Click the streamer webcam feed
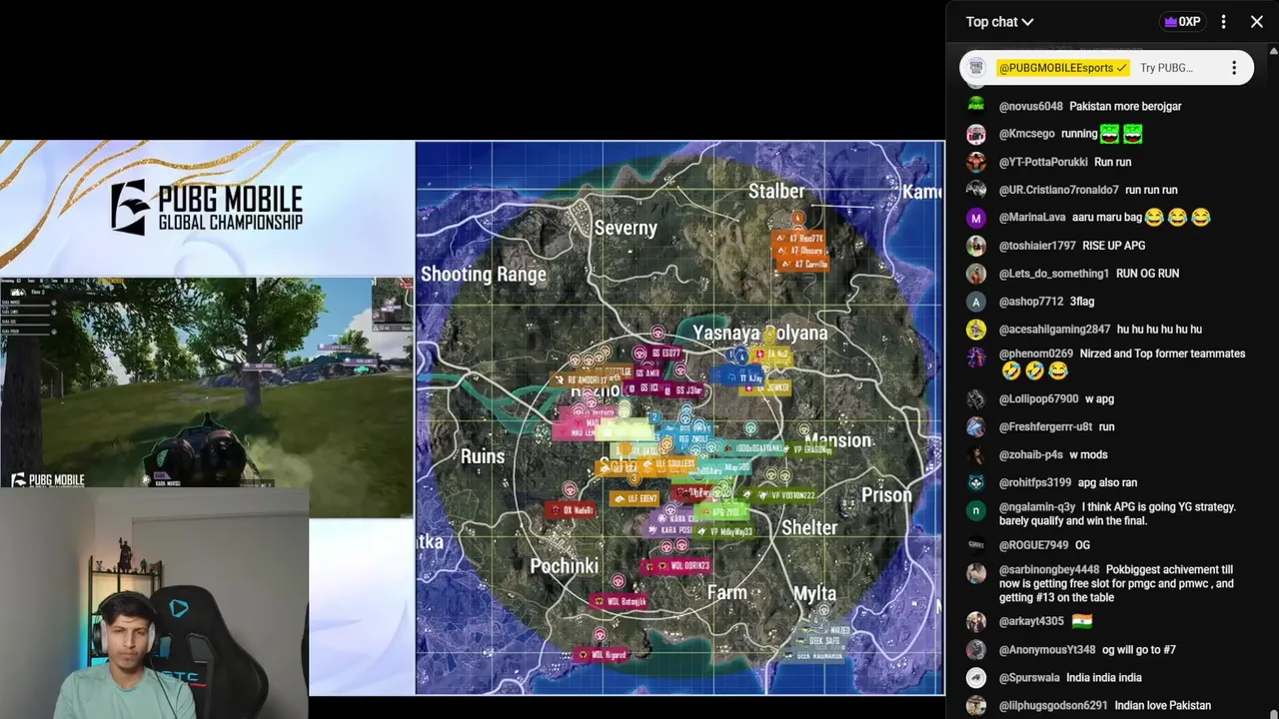Screen dimensions: 1279x719 pos(154,603)
